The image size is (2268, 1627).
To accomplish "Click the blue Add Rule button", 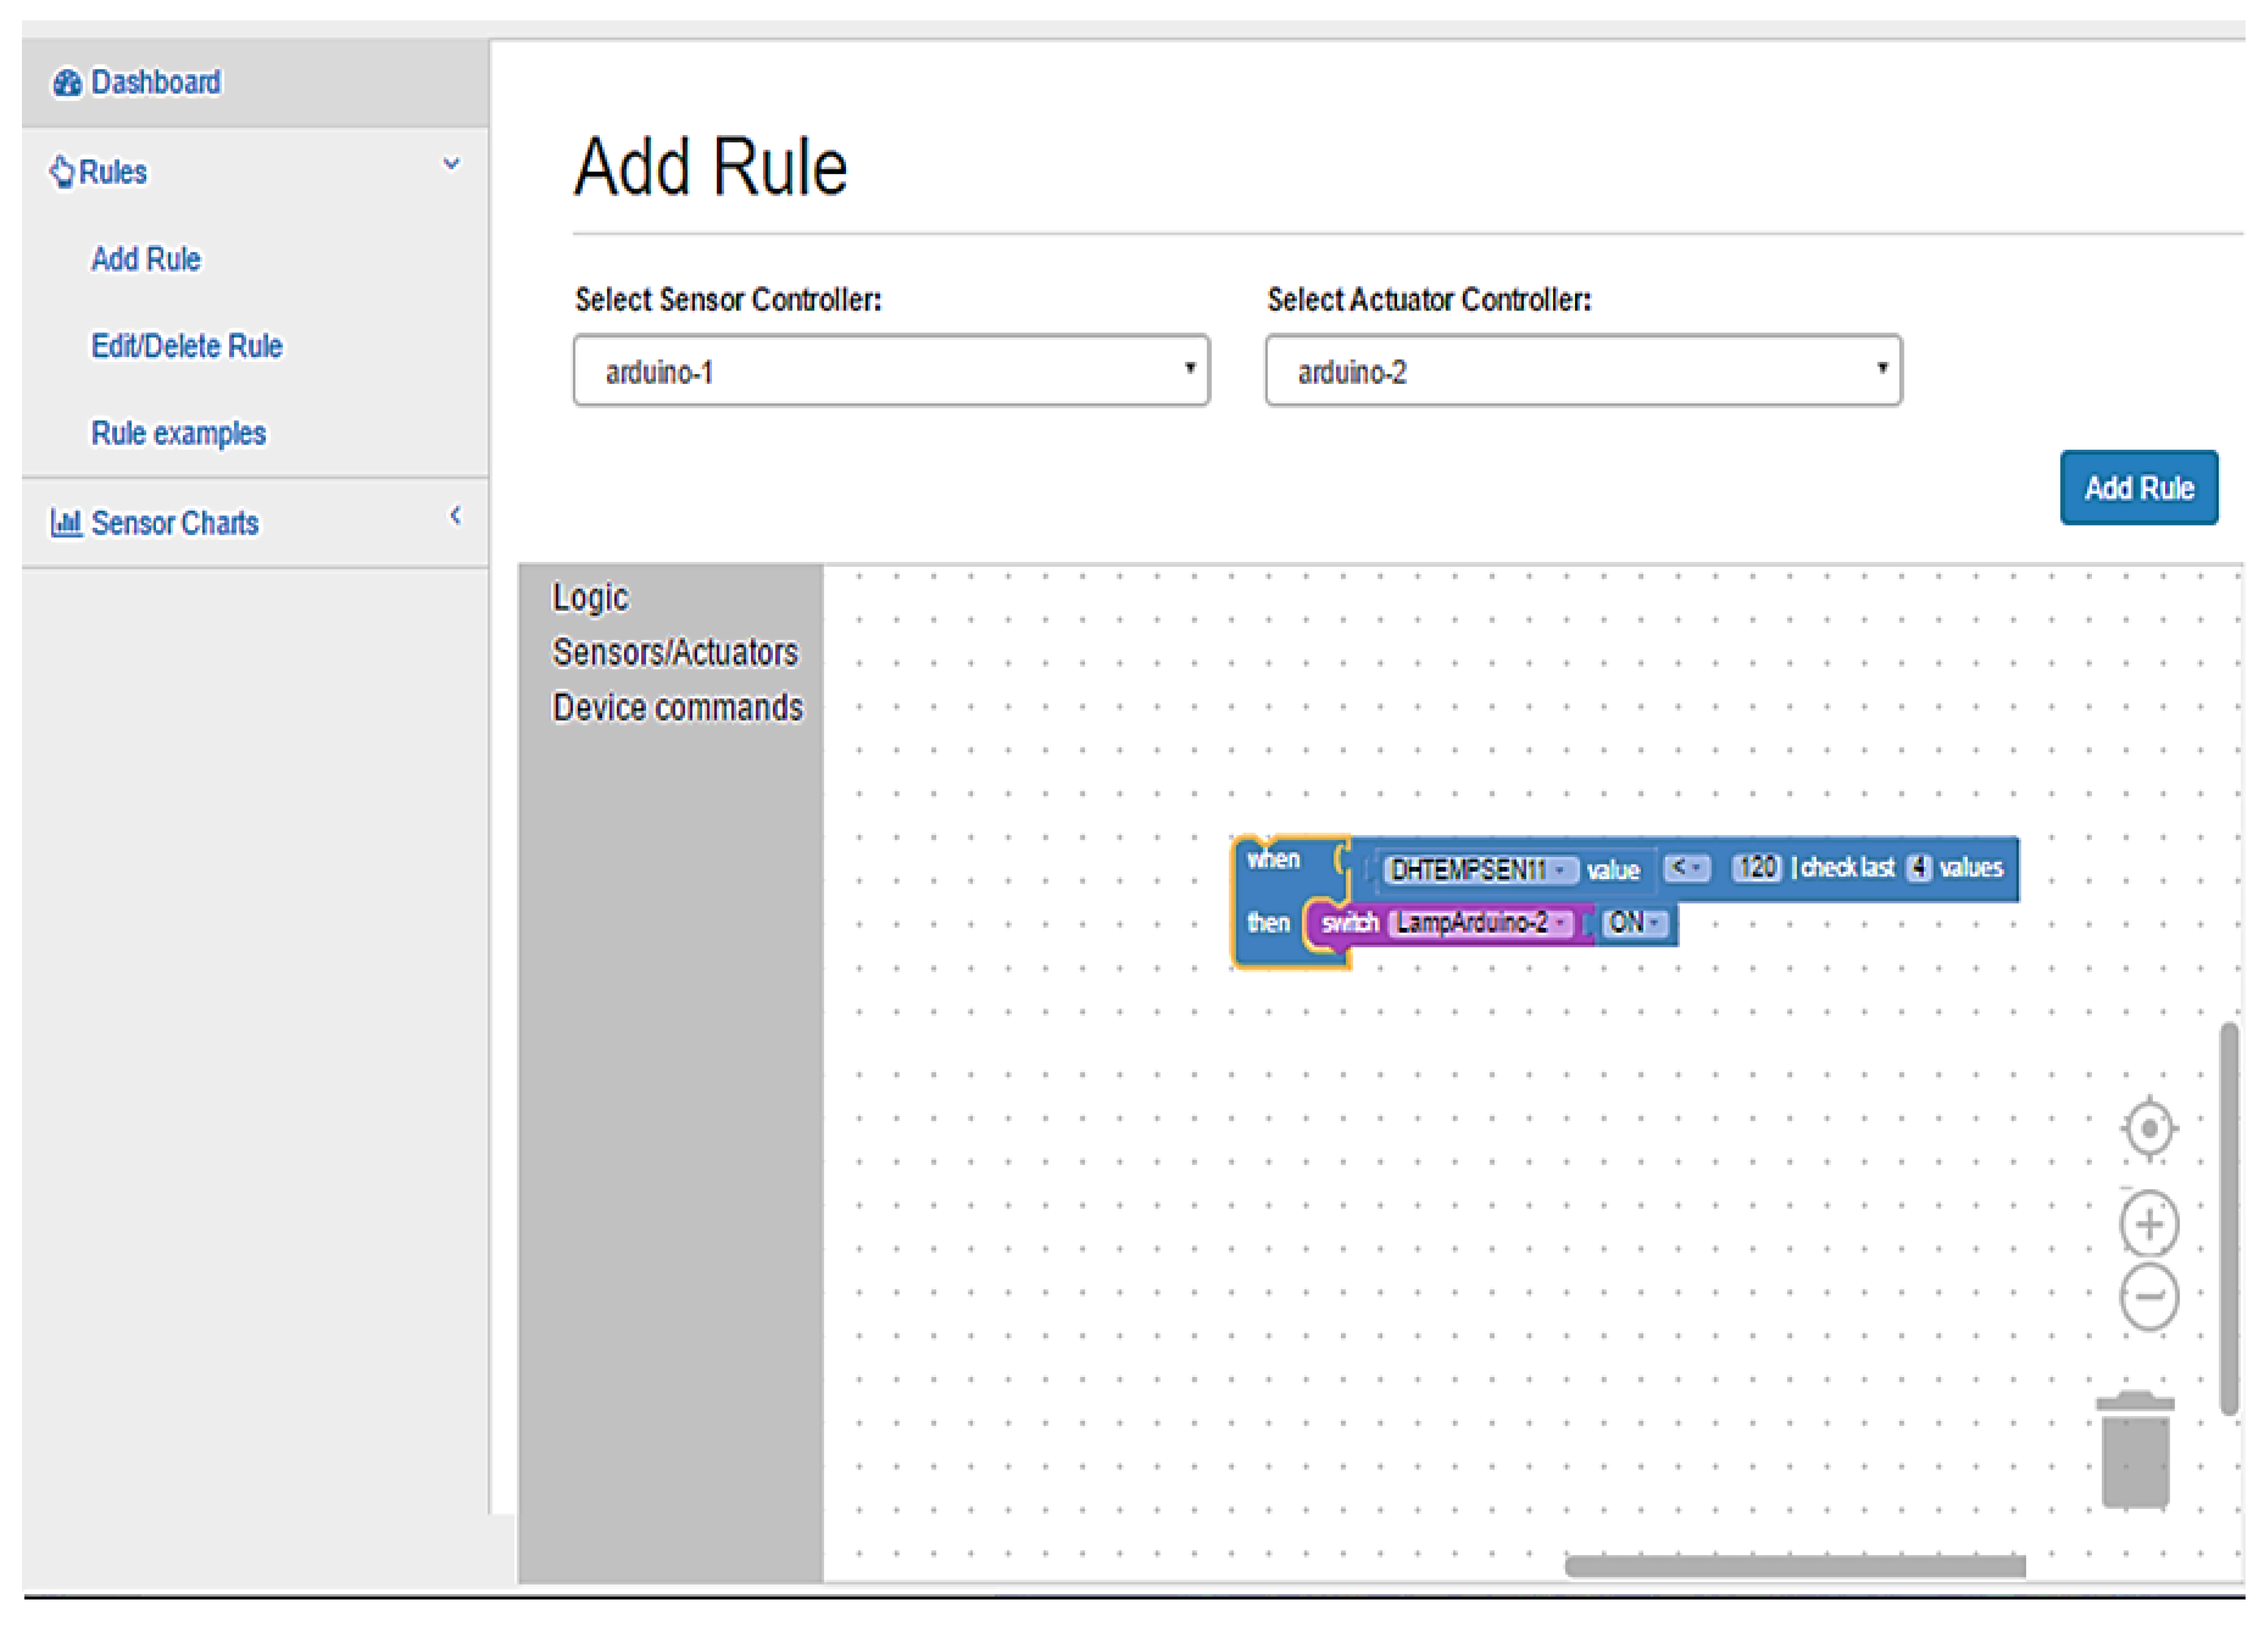I will (2138, 487).
